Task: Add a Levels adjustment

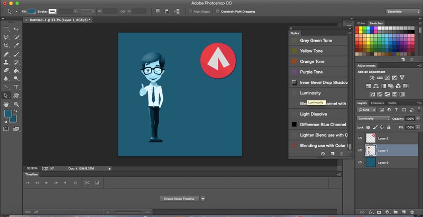Action: pos(380,78)
